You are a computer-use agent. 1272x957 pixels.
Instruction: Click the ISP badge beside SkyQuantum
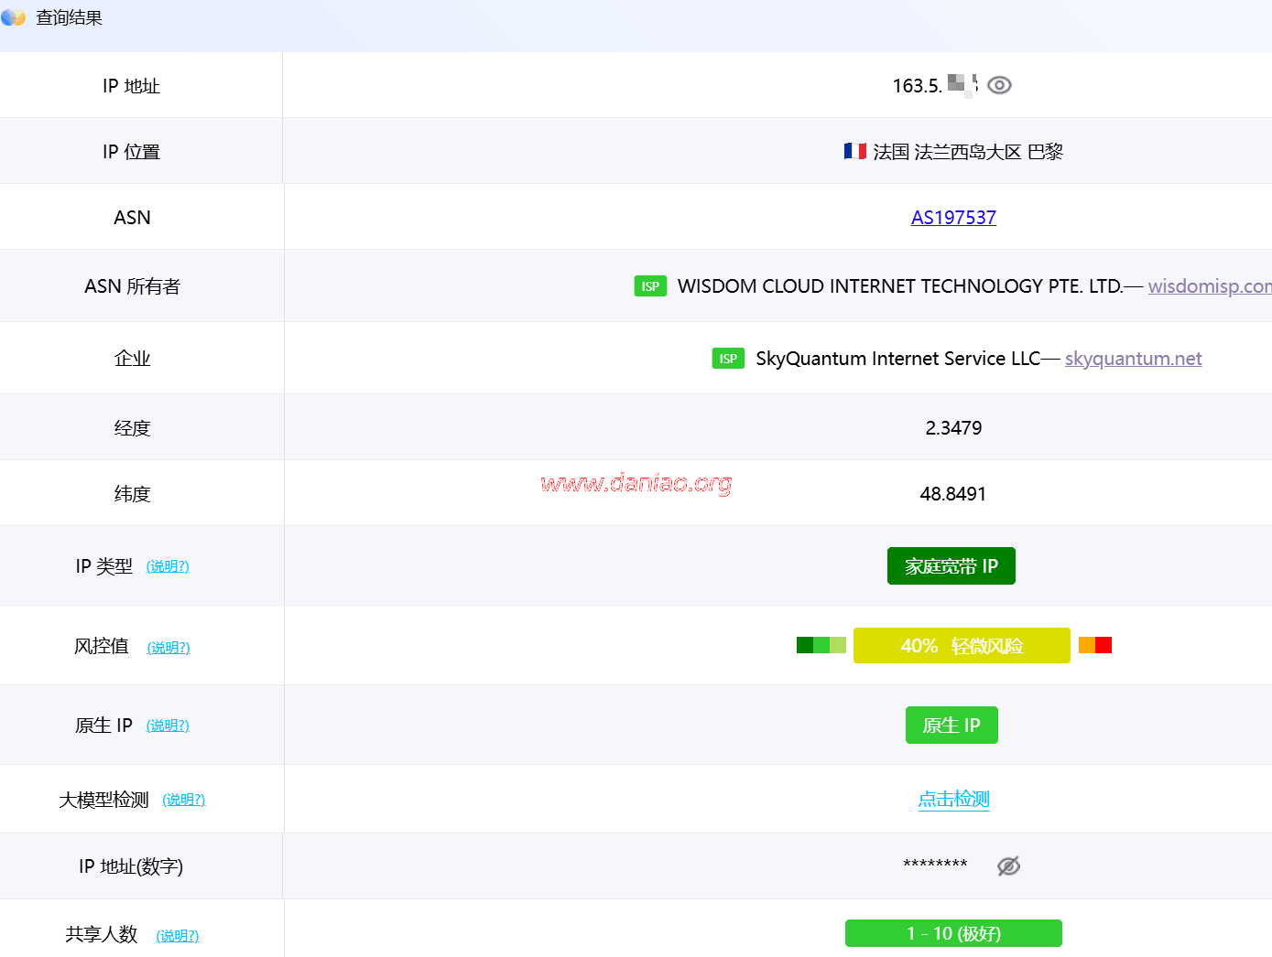point(728,359)
